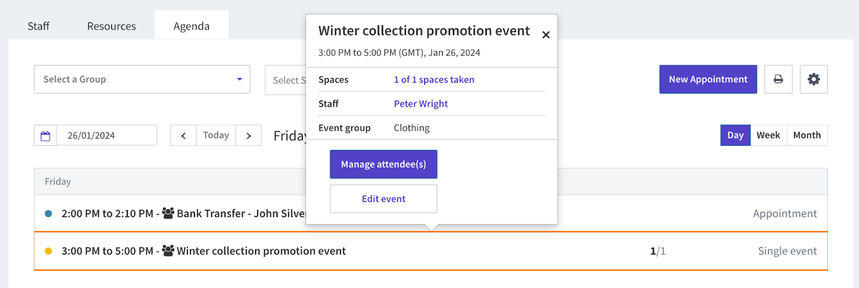Click group icon beside Winter collection event
This screenshot has width=859, height=288.
168,251
